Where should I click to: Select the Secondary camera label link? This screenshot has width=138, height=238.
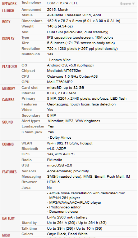pos(31,116)
